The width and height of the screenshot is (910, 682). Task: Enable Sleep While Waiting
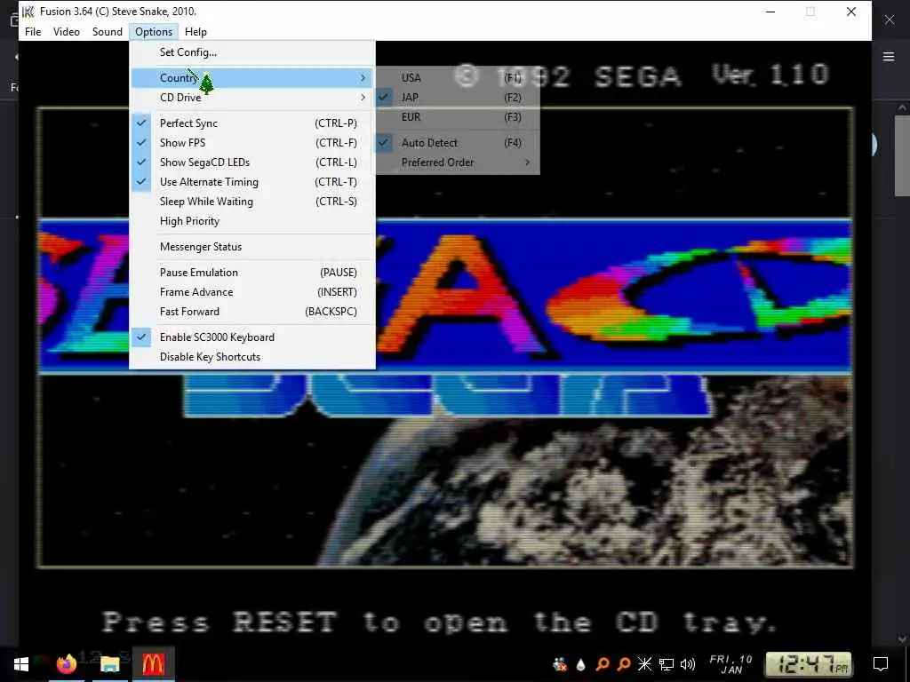pyautogui.click(x=251, y=202)
